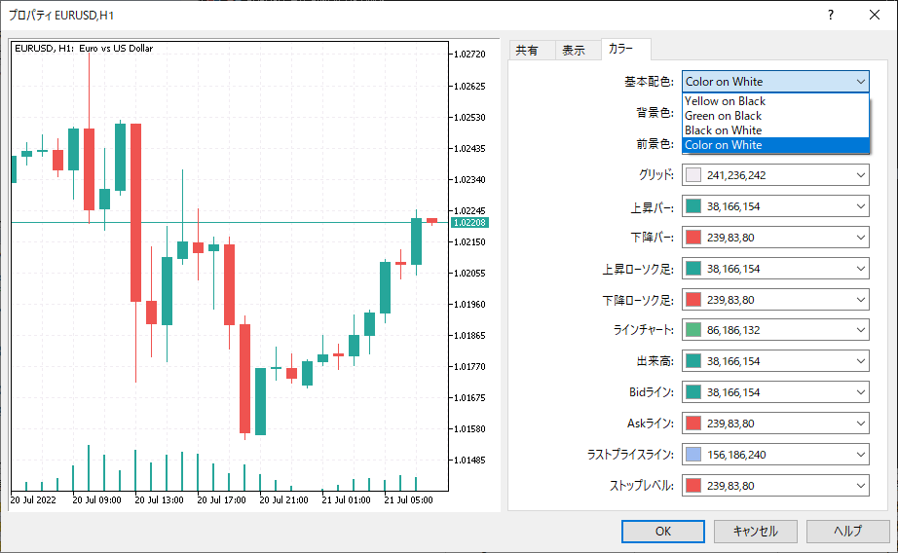898x553 pixels.
Task: Click the ラストプライスライン blue color swatch
Action: [692, 455]
